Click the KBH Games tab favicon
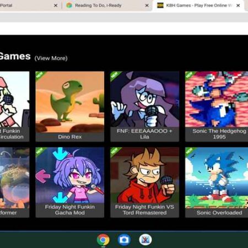 (160, 6)
